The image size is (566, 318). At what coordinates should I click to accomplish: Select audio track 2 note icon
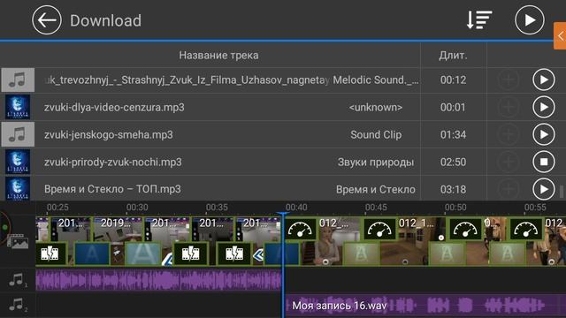coord(18,305)
